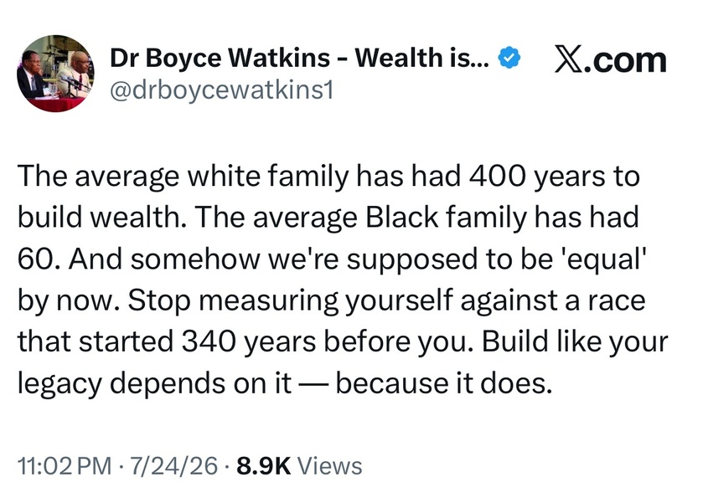
Task: Click the number '60.' in the tweet
Action: pos(39,259)
